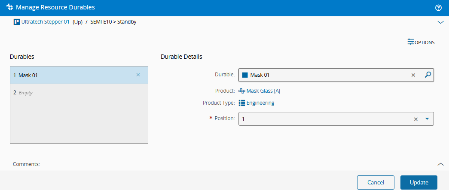Image resolution: width=449 pixels, height=190 pixels.
Task: Click the Update button
Action: (419, 182)
